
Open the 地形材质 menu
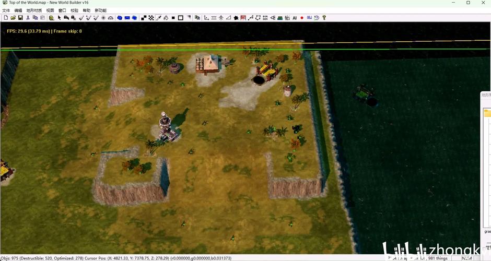coord(34,10)
